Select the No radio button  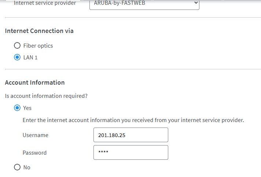click(x=17, y=167)
